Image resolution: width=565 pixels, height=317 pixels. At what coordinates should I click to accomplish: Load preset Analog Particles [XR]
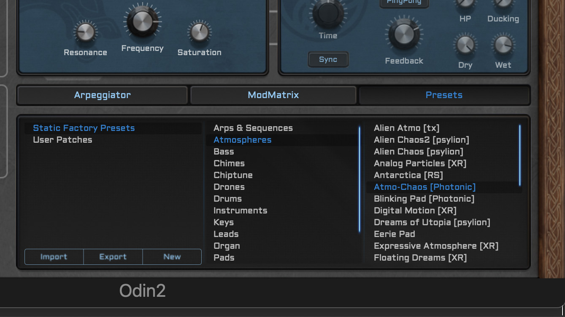[x=442, y=163]
